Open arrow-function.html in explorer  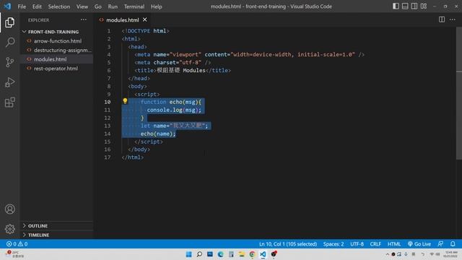58,41
